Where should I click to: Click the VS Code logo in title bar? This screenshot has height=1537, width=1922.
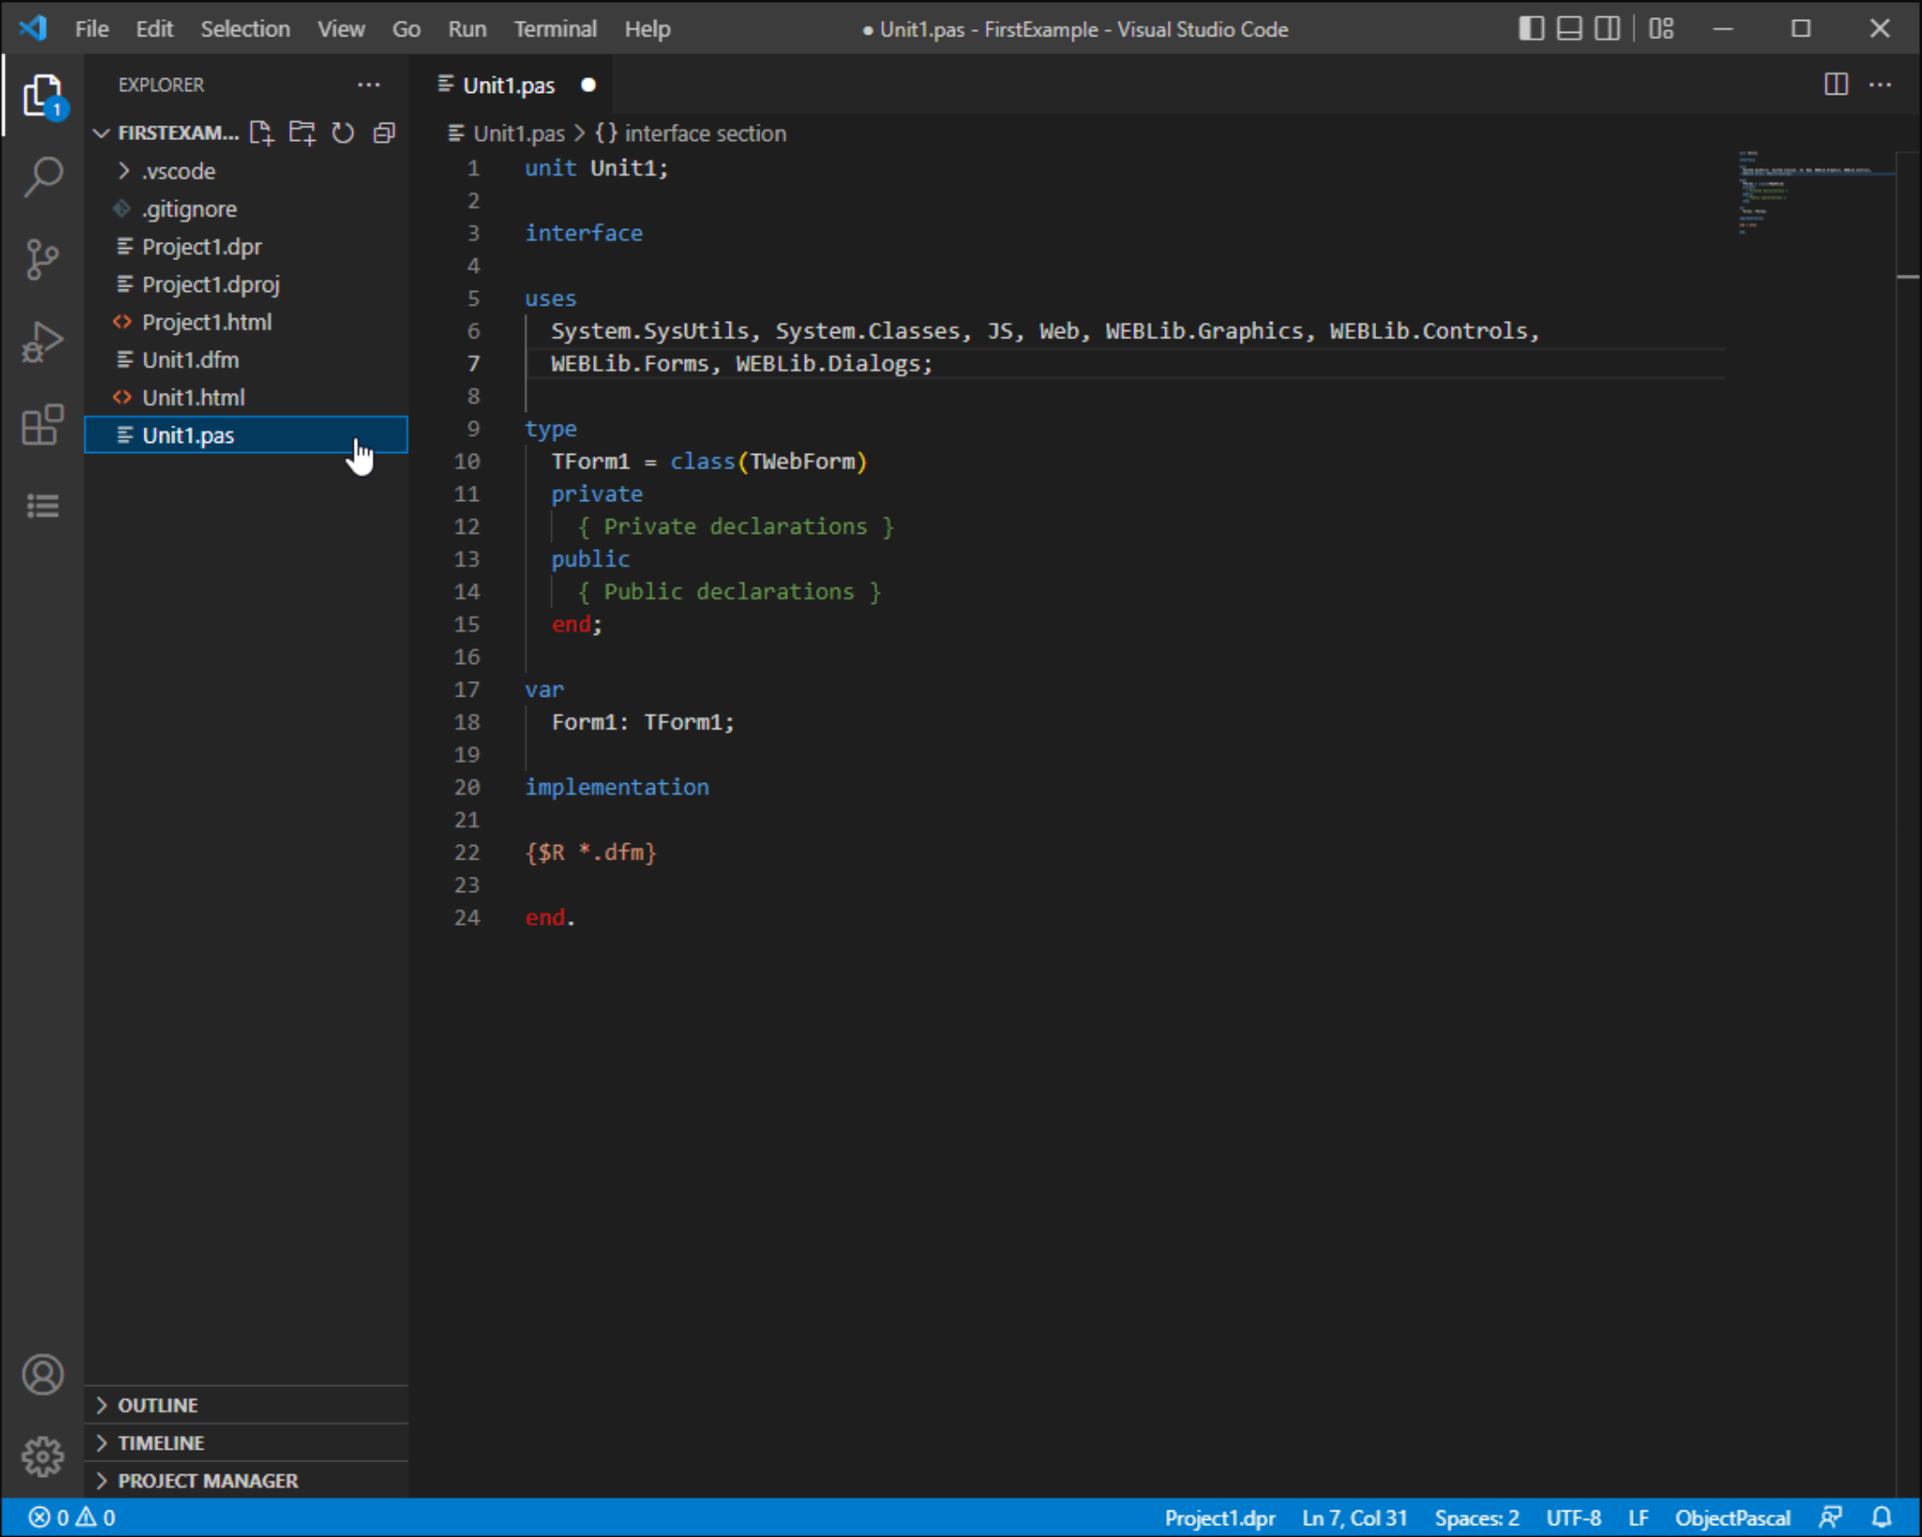click(x=34, y=28)
